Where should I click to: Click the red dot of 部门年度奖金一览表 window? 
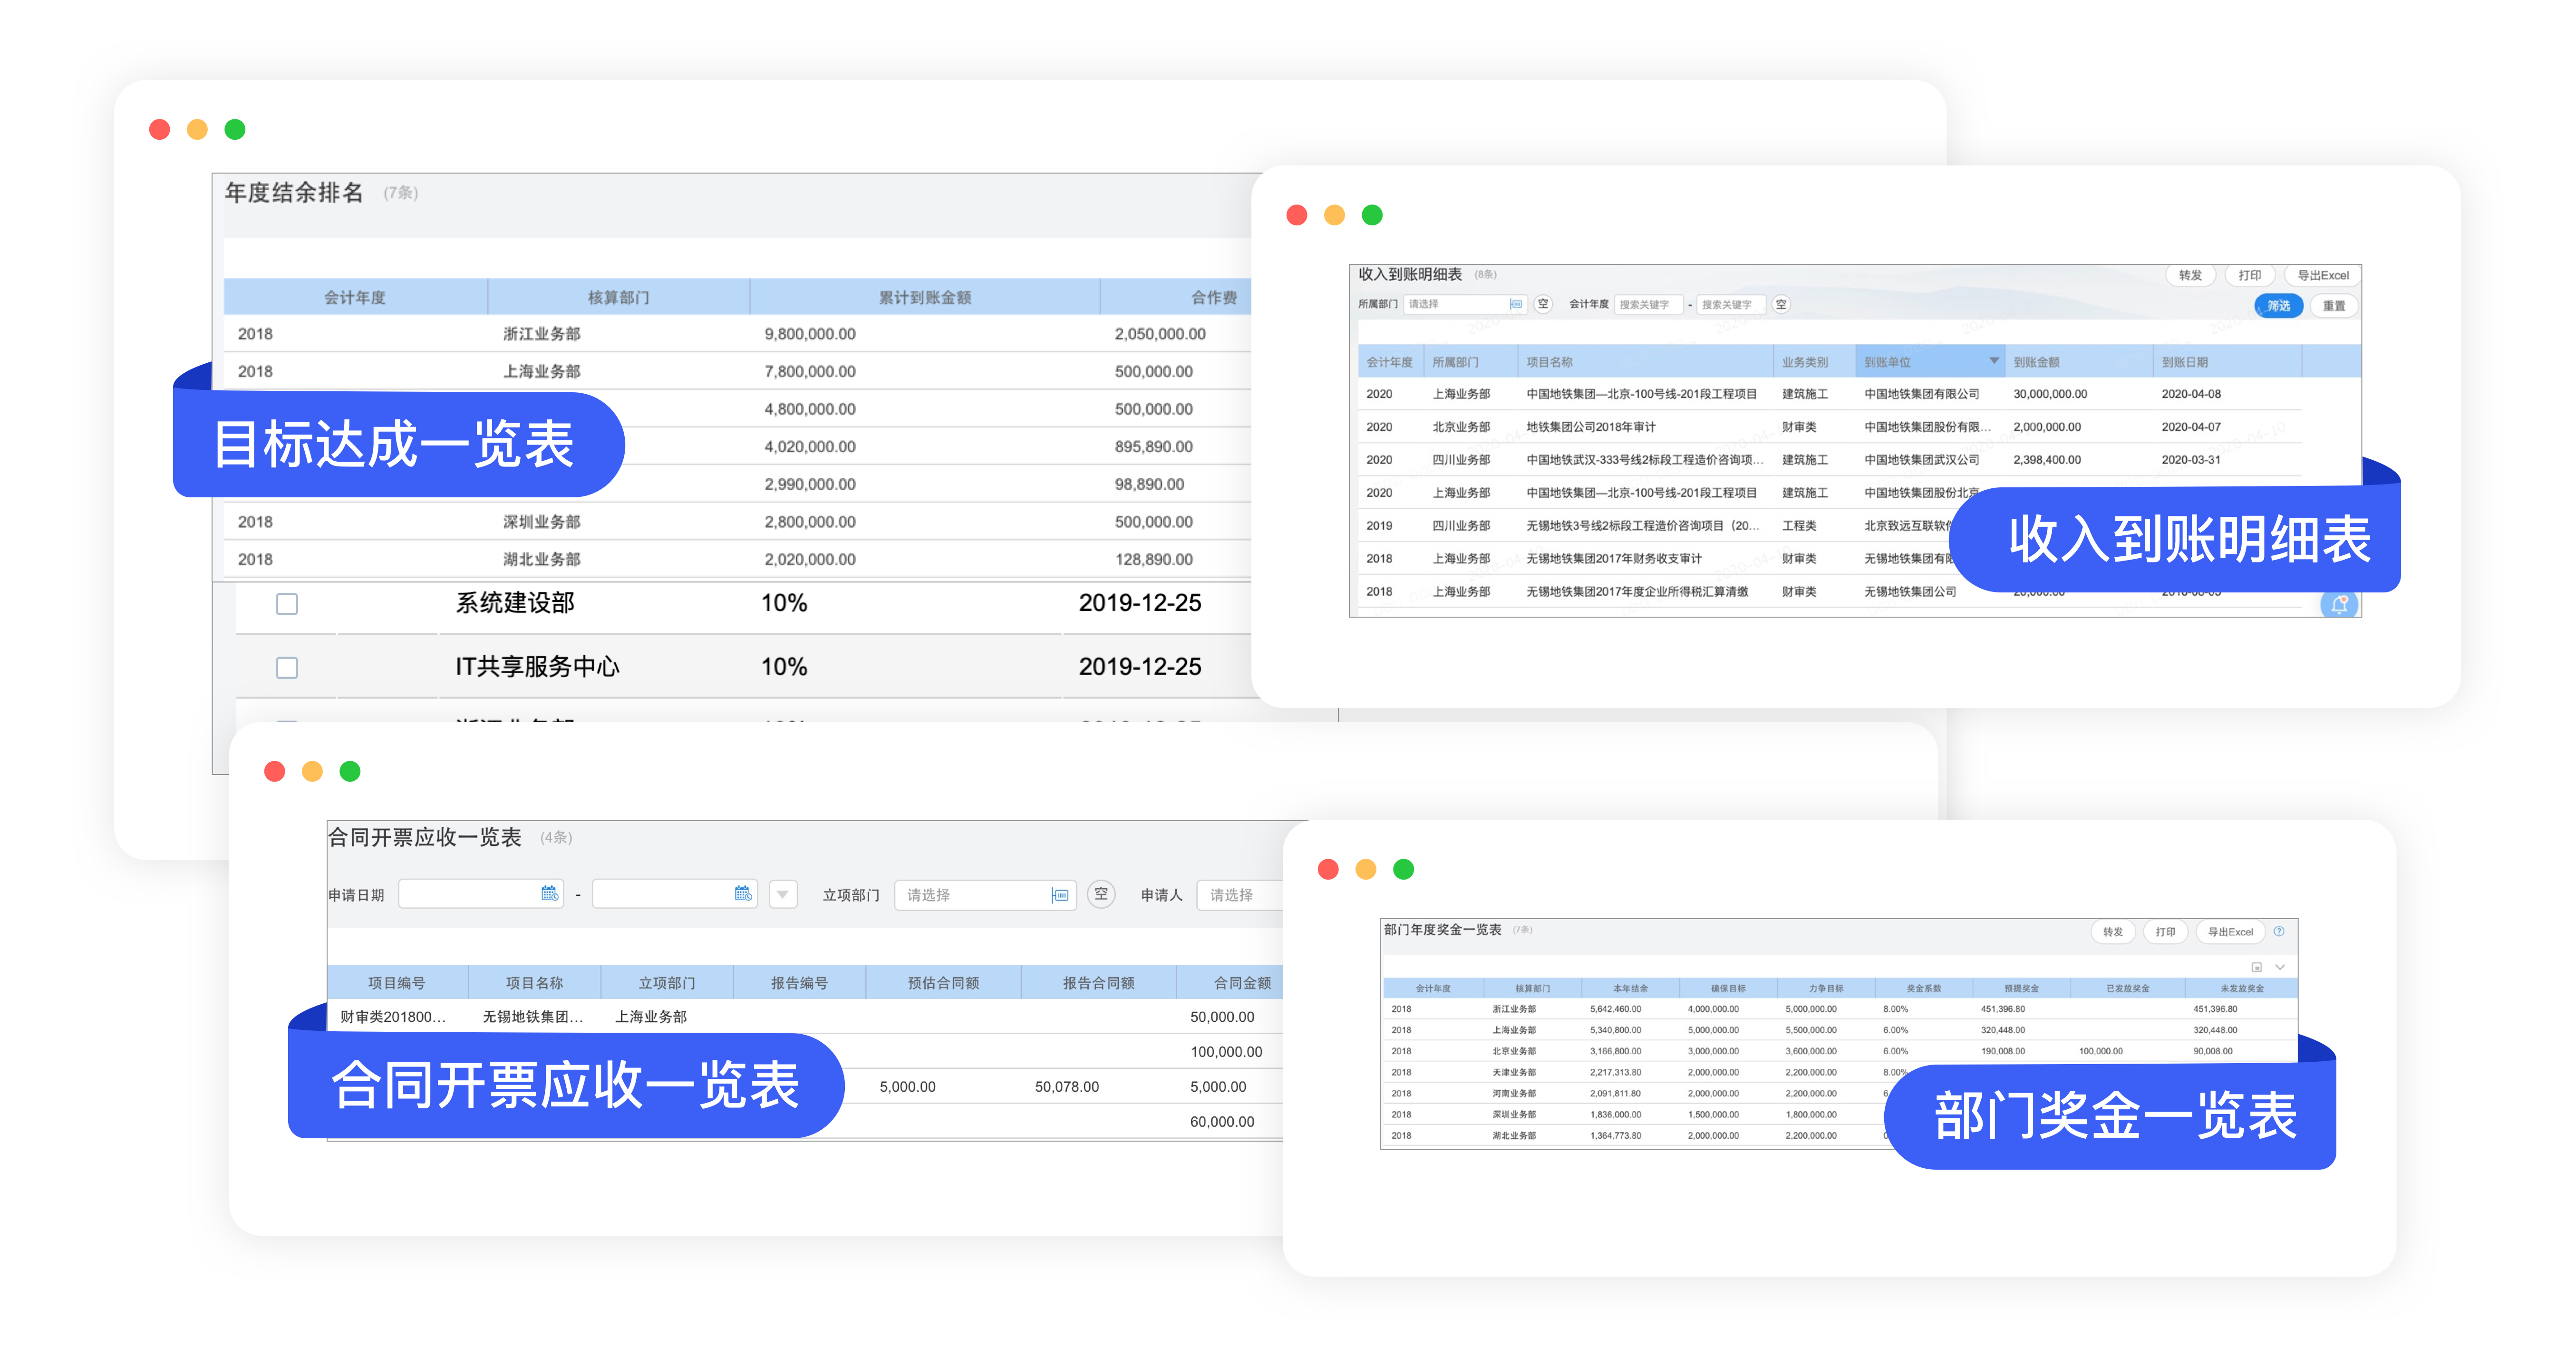point(1328,869)
